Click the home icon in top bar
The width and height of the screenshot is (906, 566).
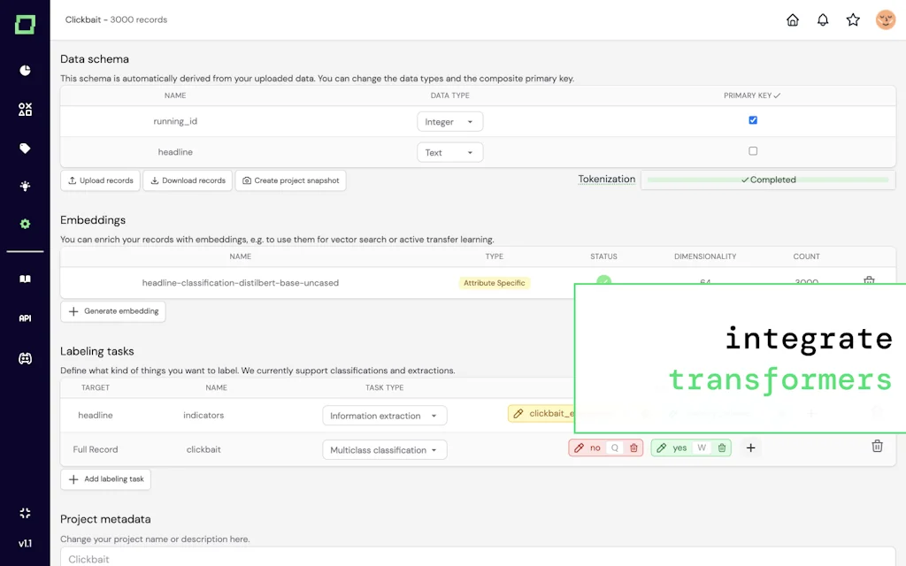point(793,20)
